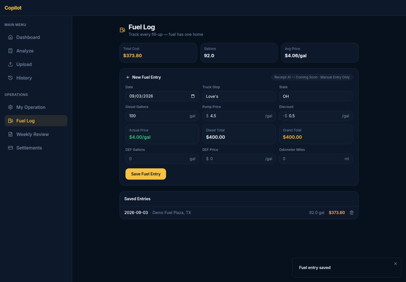Click the My Operation gear icon
Viewport: 406px width, 282px height.
click(x=10, y=107)
